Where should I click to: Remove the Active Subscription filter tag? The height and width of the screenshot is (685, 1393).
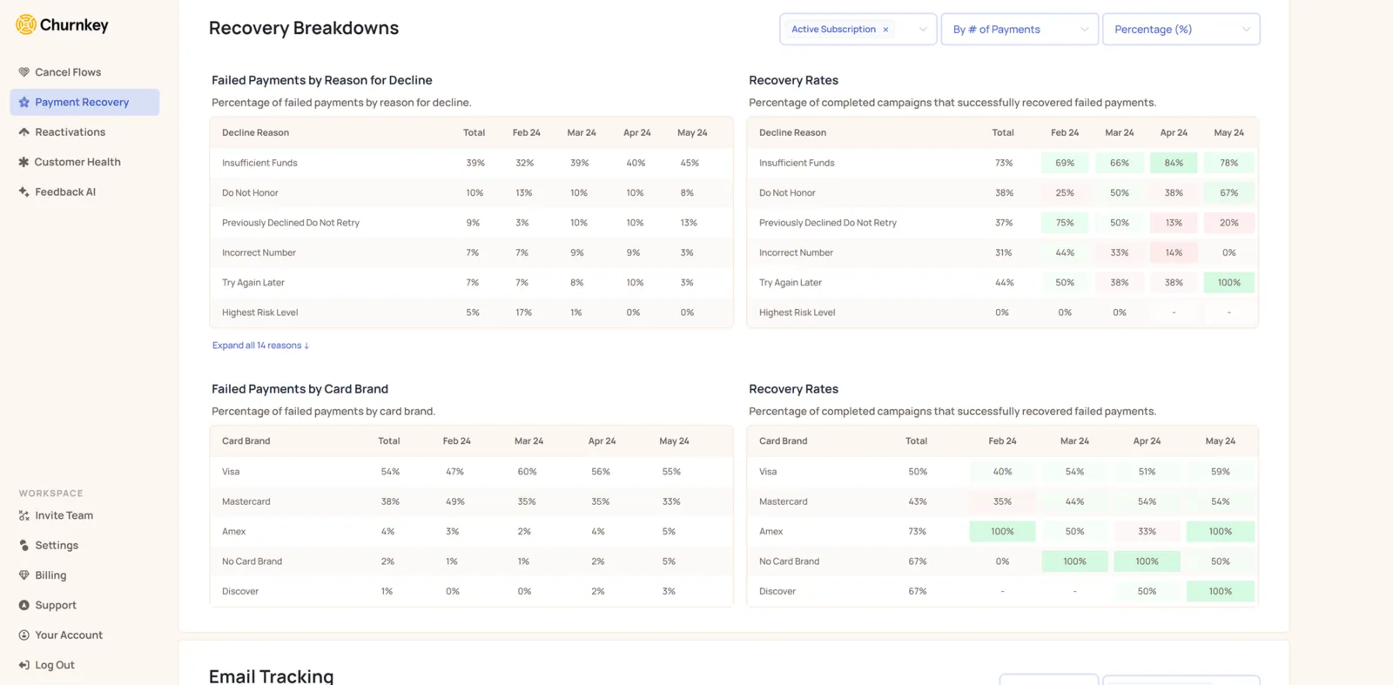pos(885,30)
